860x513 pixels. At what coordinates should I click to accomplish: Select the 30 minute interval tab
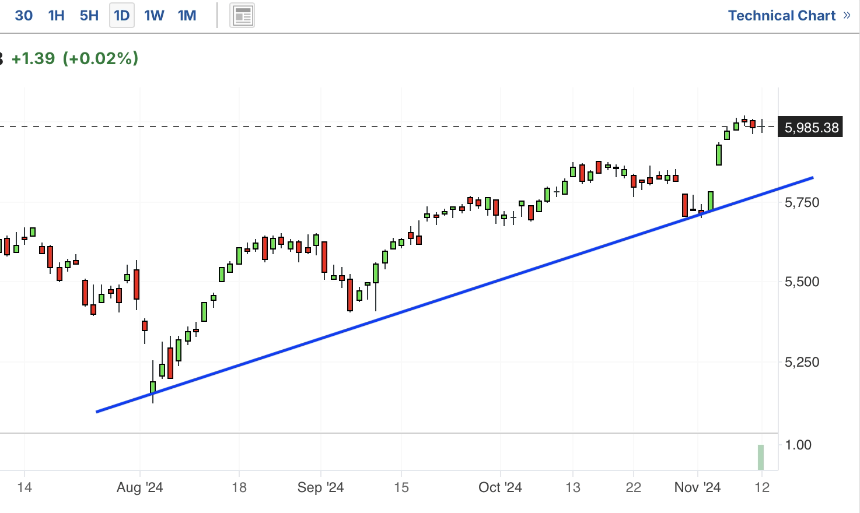[x=23, y=16]
